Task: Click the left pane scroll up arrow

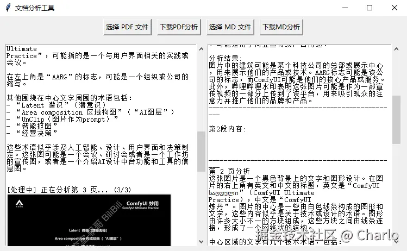Action: (201, 49)
